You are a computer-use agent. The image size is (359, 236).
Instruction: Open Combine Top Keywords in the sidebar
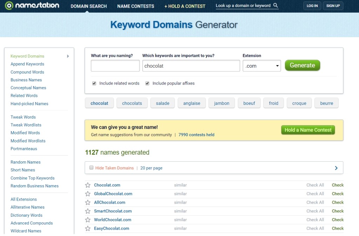33,178
